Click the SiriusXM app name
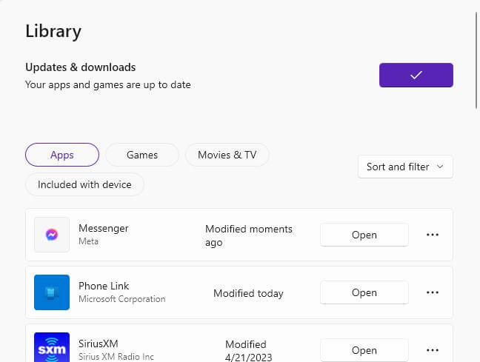This screenshot has height=362, width=480. pos(99,343)
